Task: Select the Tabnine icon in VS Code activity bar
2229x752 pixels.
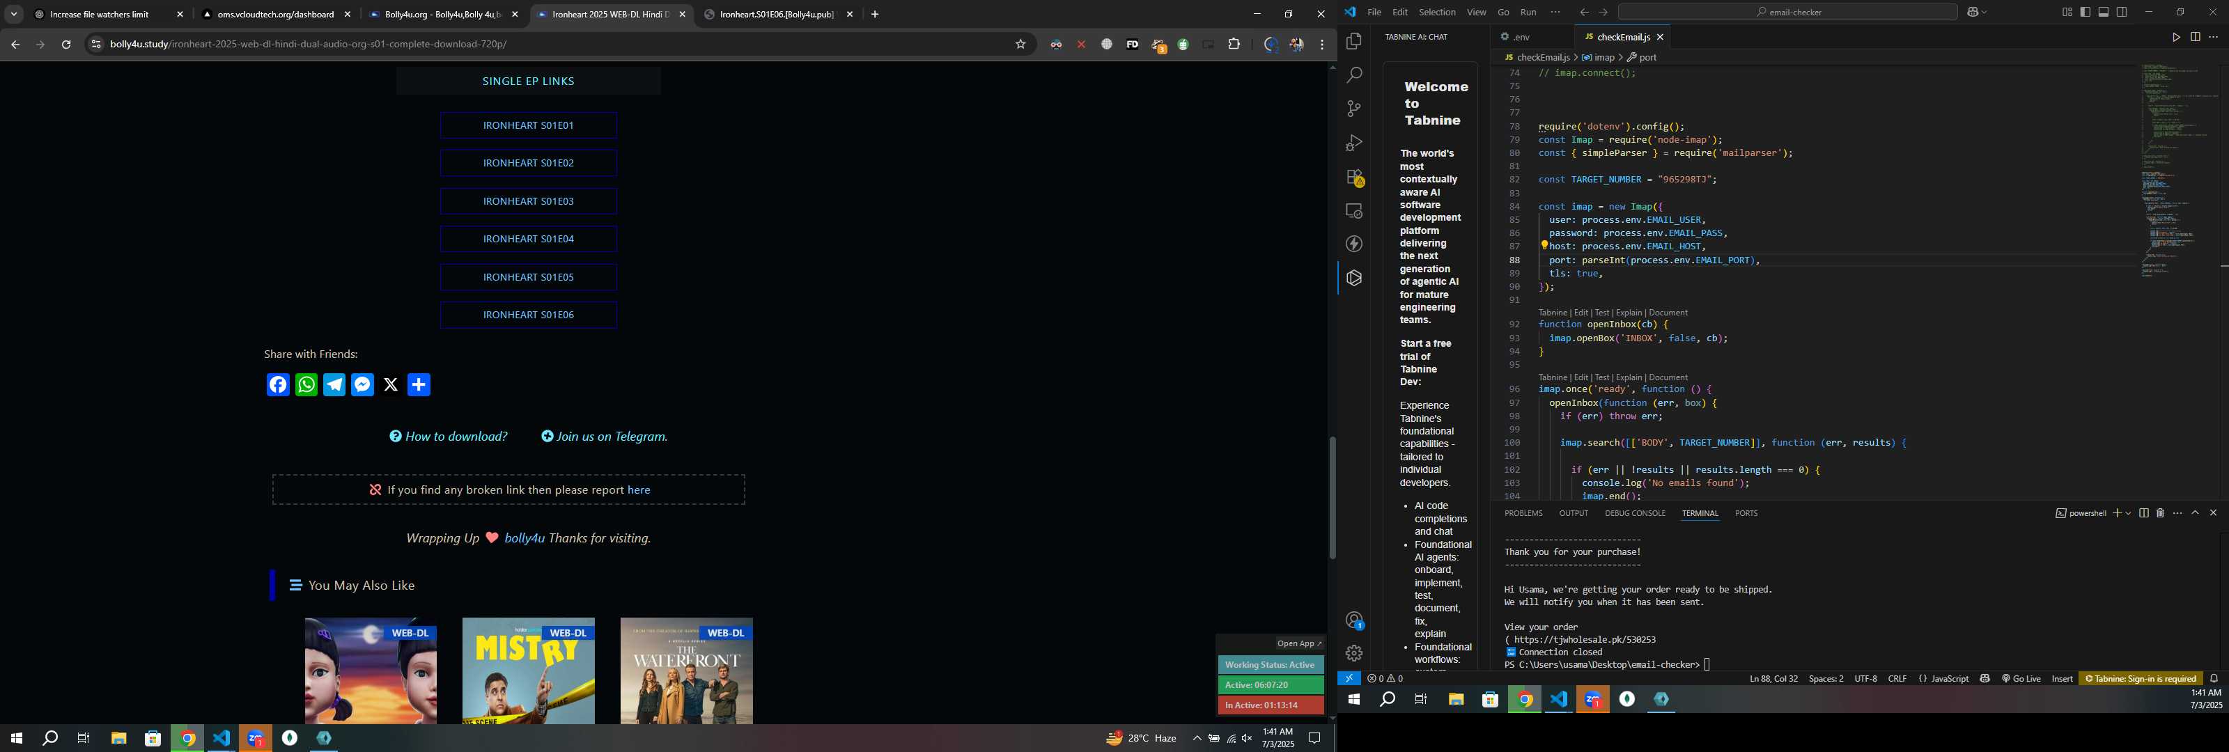Action: [1354, 279]
